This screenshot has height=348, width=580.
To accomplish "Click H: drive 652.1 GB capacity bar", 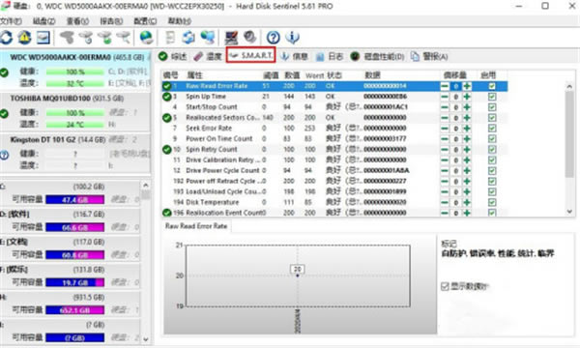I will pos(75,310).
